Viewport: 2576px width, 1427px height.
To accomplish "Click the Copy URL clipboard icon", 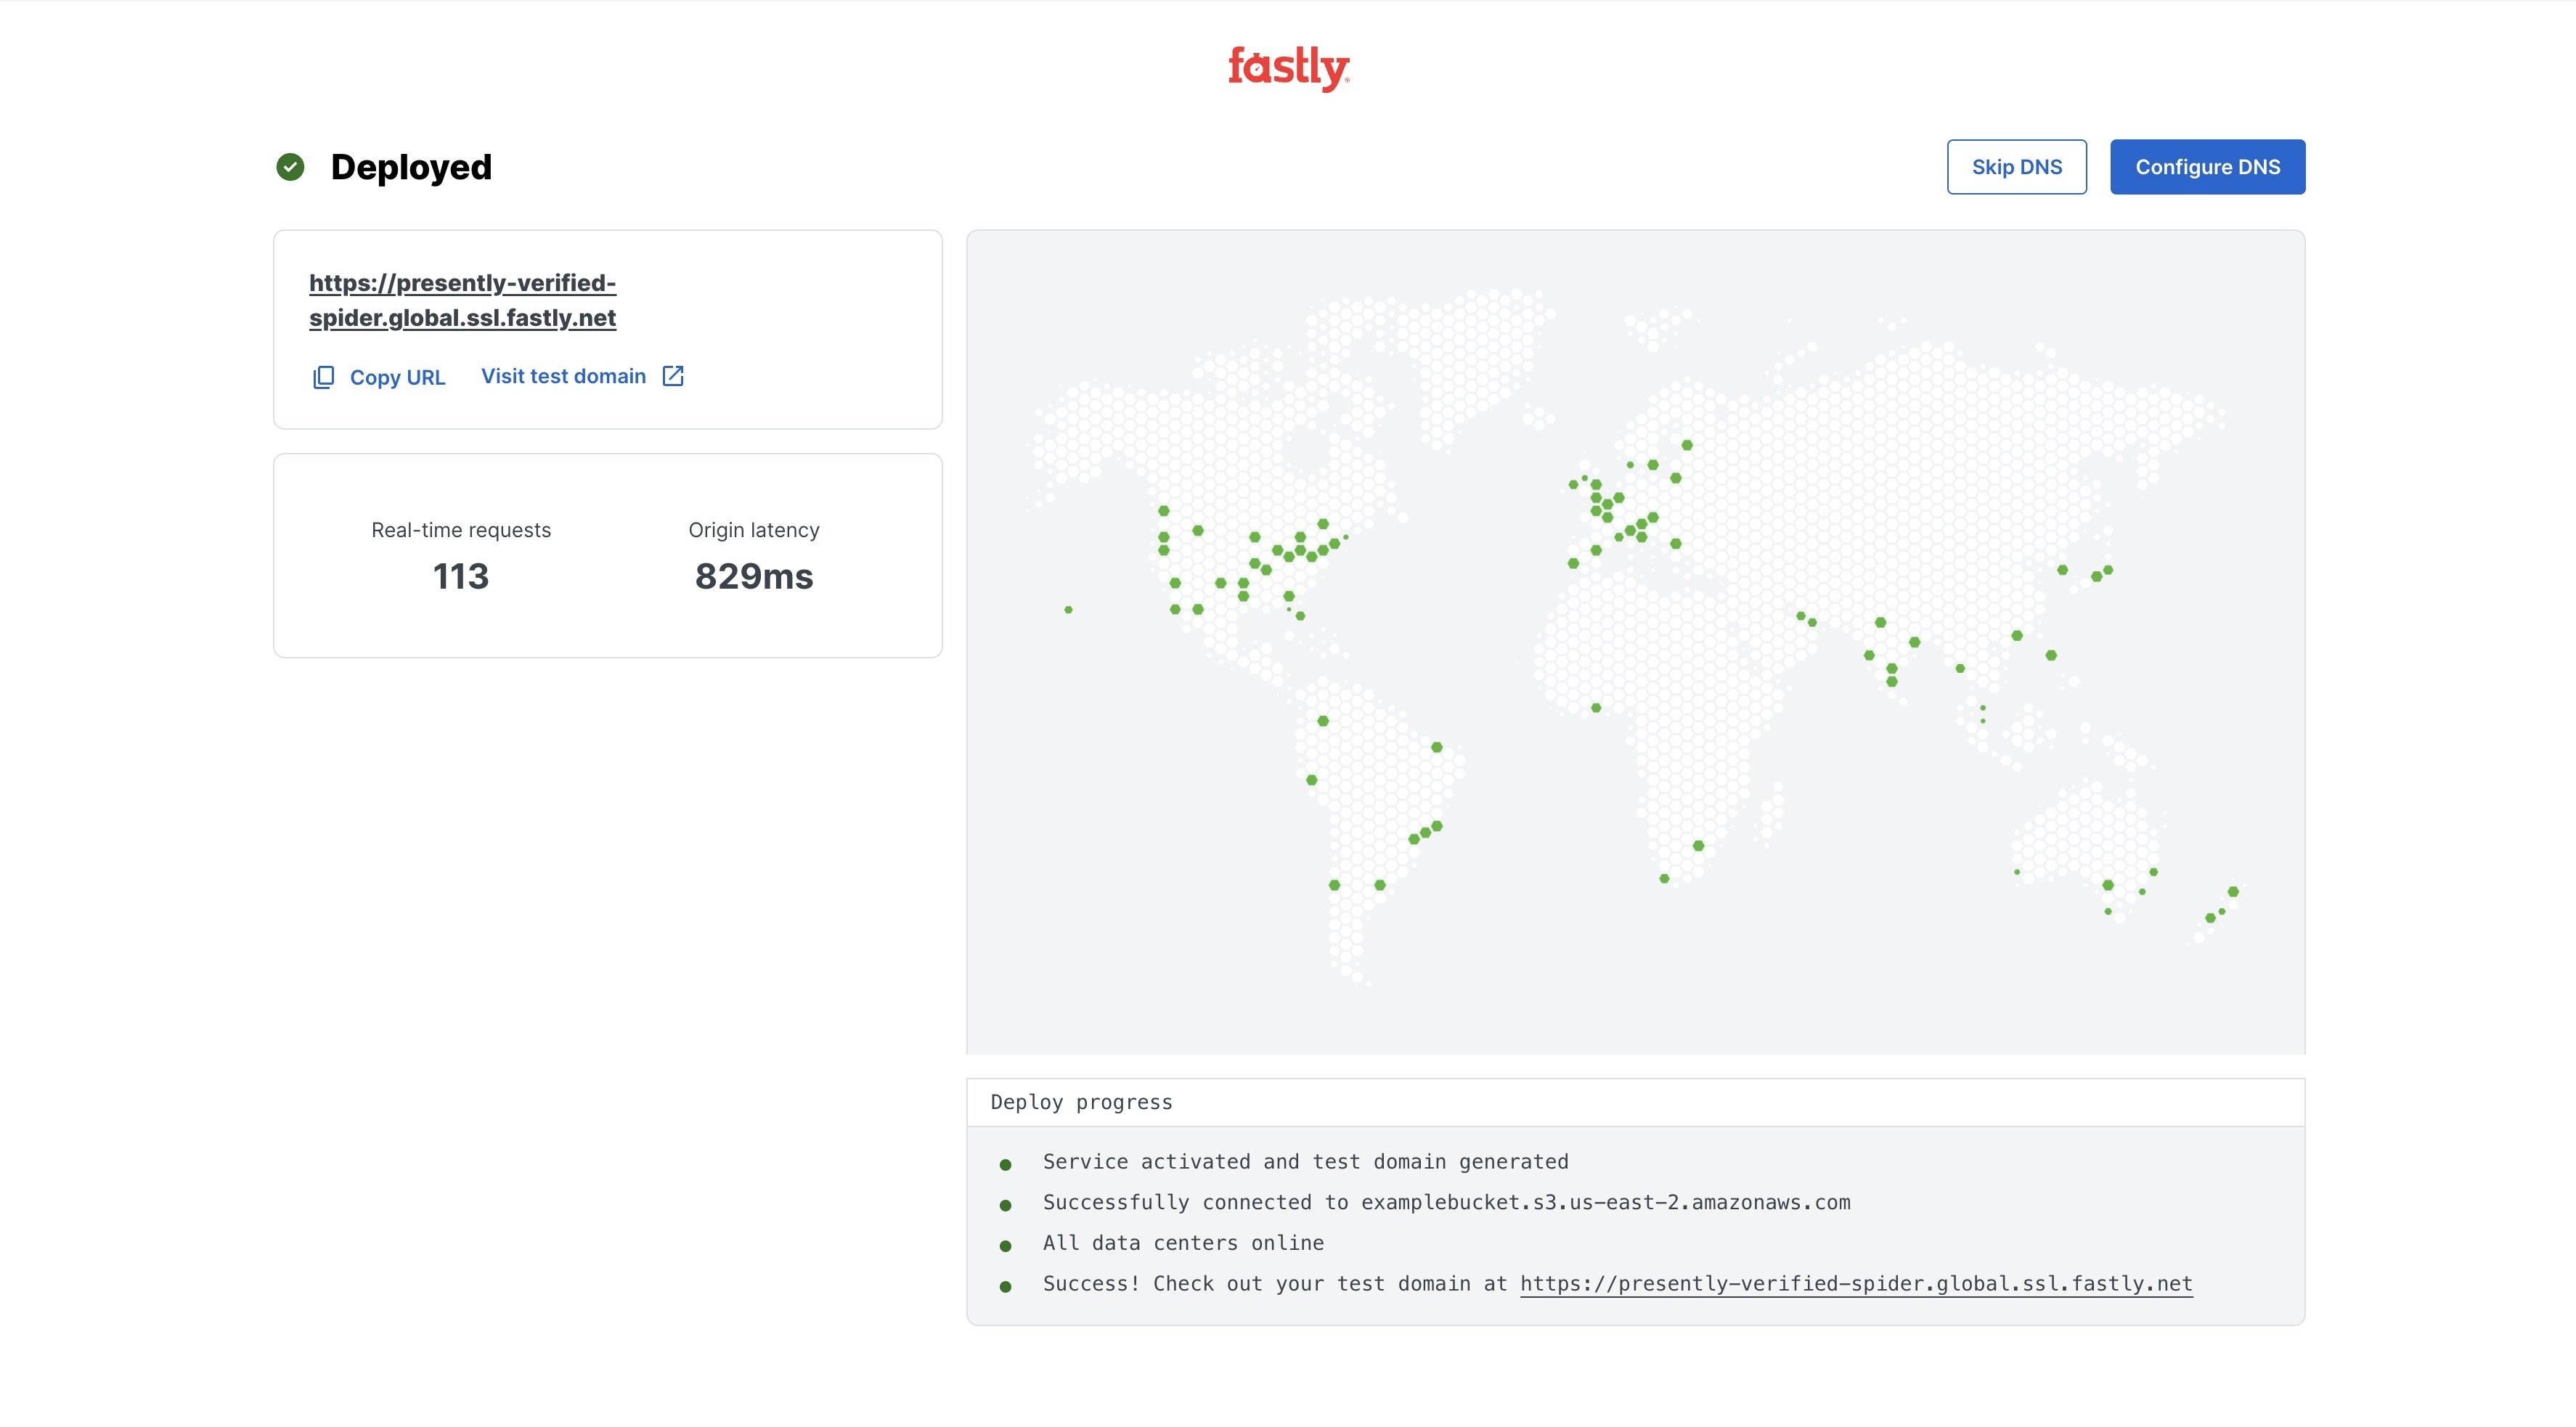I will point(323,377).
